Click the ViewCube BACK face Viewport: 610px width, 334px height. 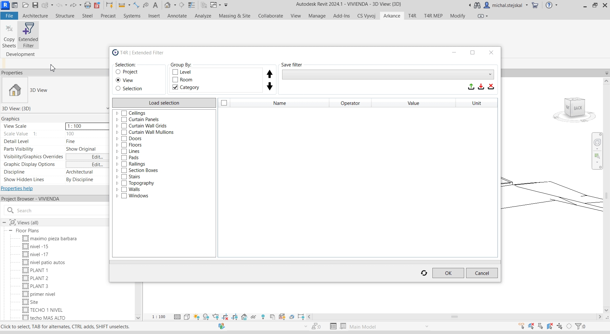coord(577,108)
